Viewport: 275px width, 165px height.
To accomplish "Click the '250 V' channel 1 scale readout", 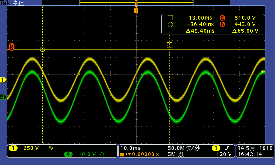I will 31,148.
